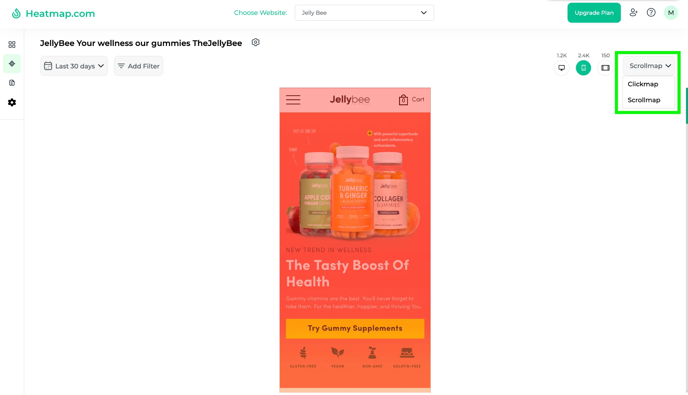688x395 pixels.
Task: Click the desktop view icon
Action: [561, 67]
